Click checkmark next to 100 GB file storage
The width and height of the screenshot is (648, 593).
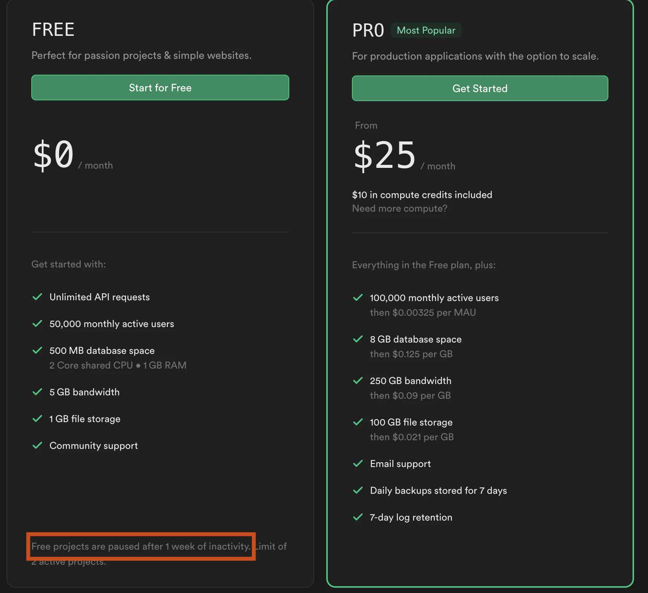[x=358, y=422]
